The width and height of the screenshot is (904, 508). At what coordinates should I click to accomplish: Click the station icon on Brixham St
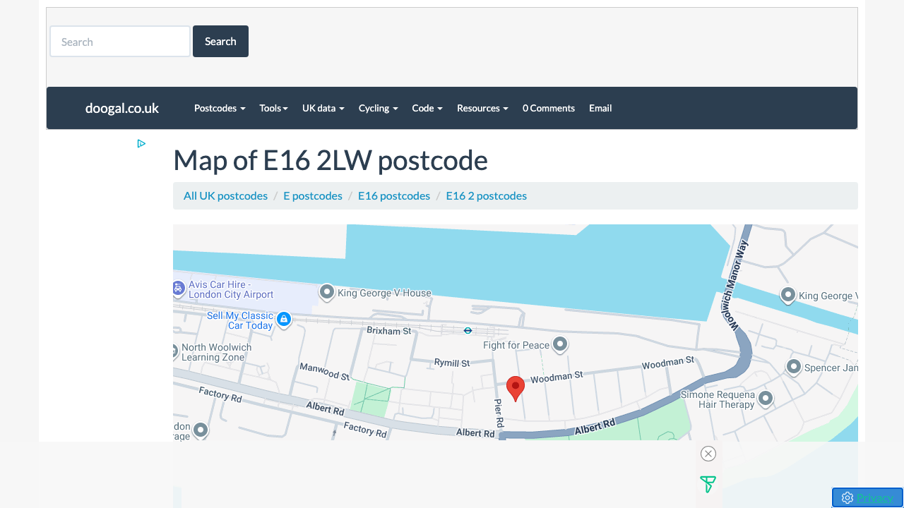[468, 330]
